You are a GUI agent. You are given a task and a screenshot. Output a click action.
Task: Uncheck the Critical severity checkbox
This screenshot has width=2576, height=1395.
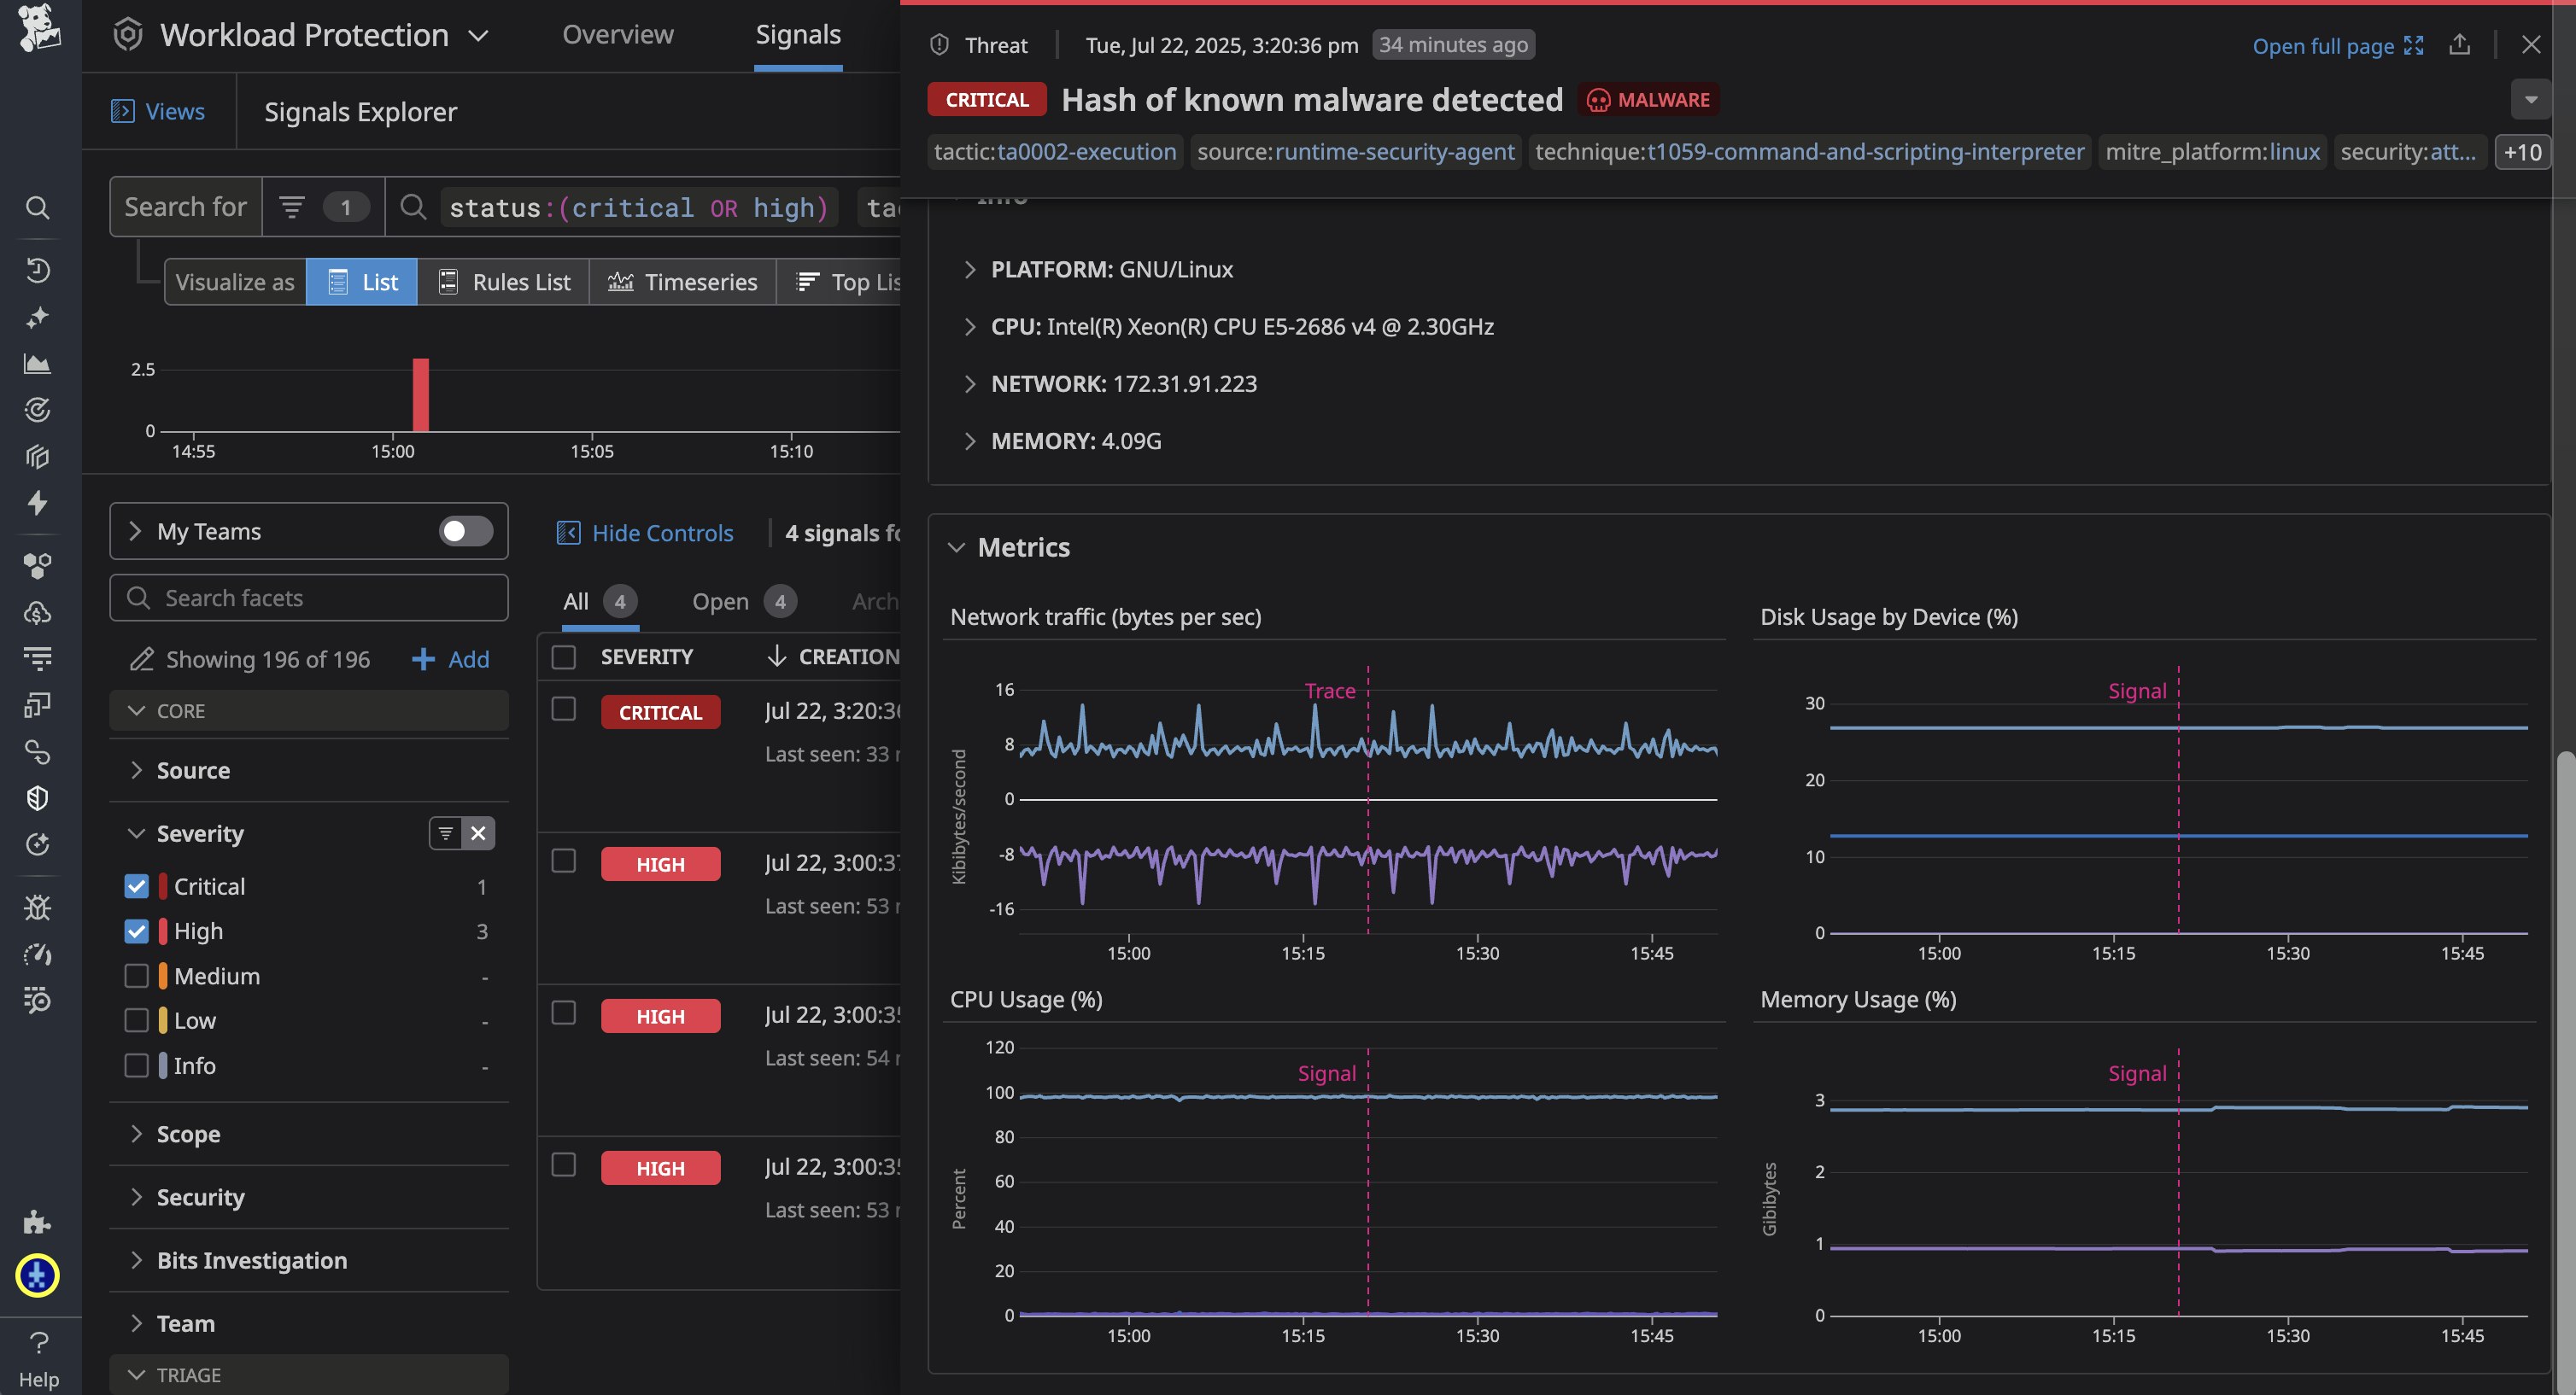tap(136, 886)
